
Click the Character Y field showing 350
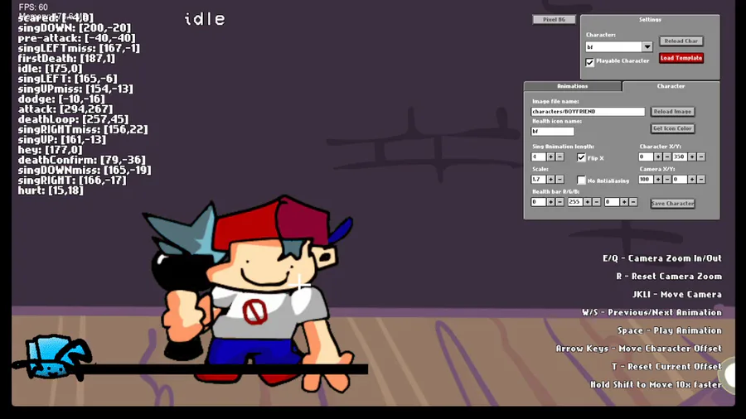[680, 157]
